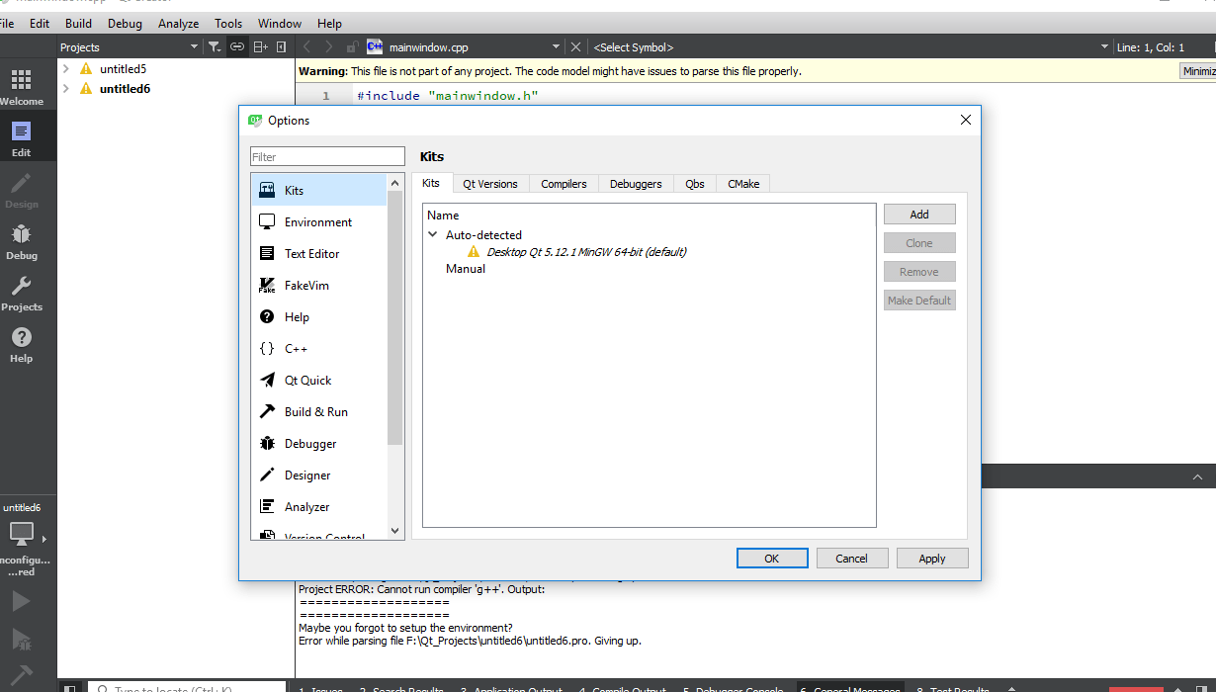The image size is (1216, 692).
Task: Select the FakeVim options category
Action: coord(309,285)
